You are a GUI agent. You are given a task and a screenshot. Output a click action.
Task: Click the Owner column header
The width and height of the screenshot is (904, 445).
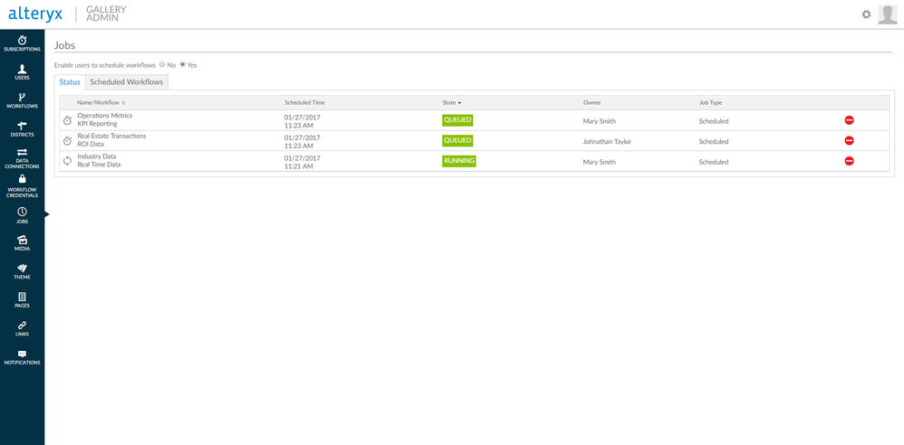click(x=592, y=102)
